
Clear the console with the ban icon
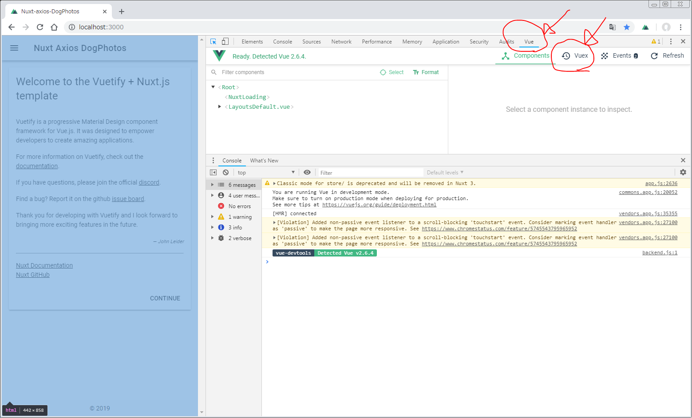point(225,172)
